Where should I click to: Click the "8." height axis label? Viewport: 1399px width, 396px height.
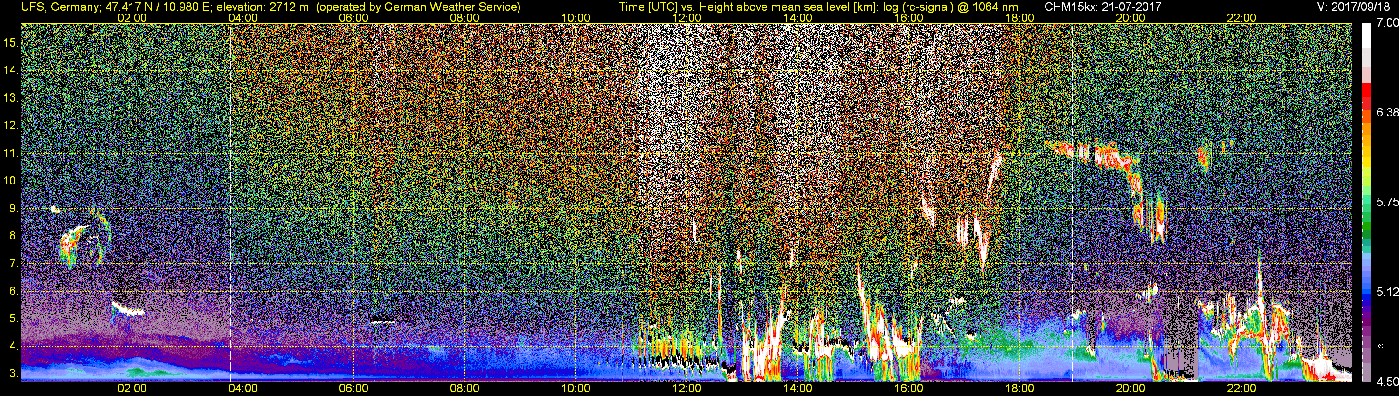pos(13,236)
